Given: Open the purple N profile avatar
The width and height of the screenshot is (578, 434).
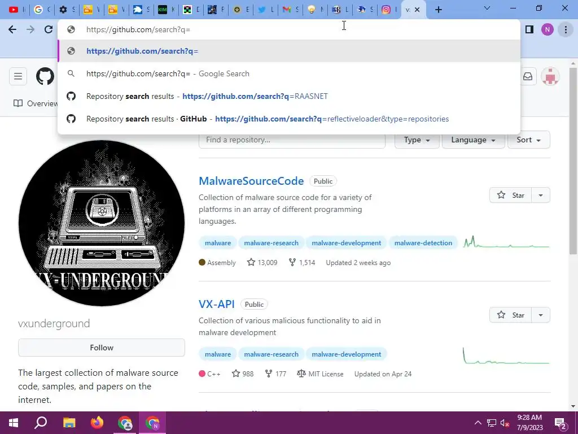Looking at the screenshot, I should 548,29.
